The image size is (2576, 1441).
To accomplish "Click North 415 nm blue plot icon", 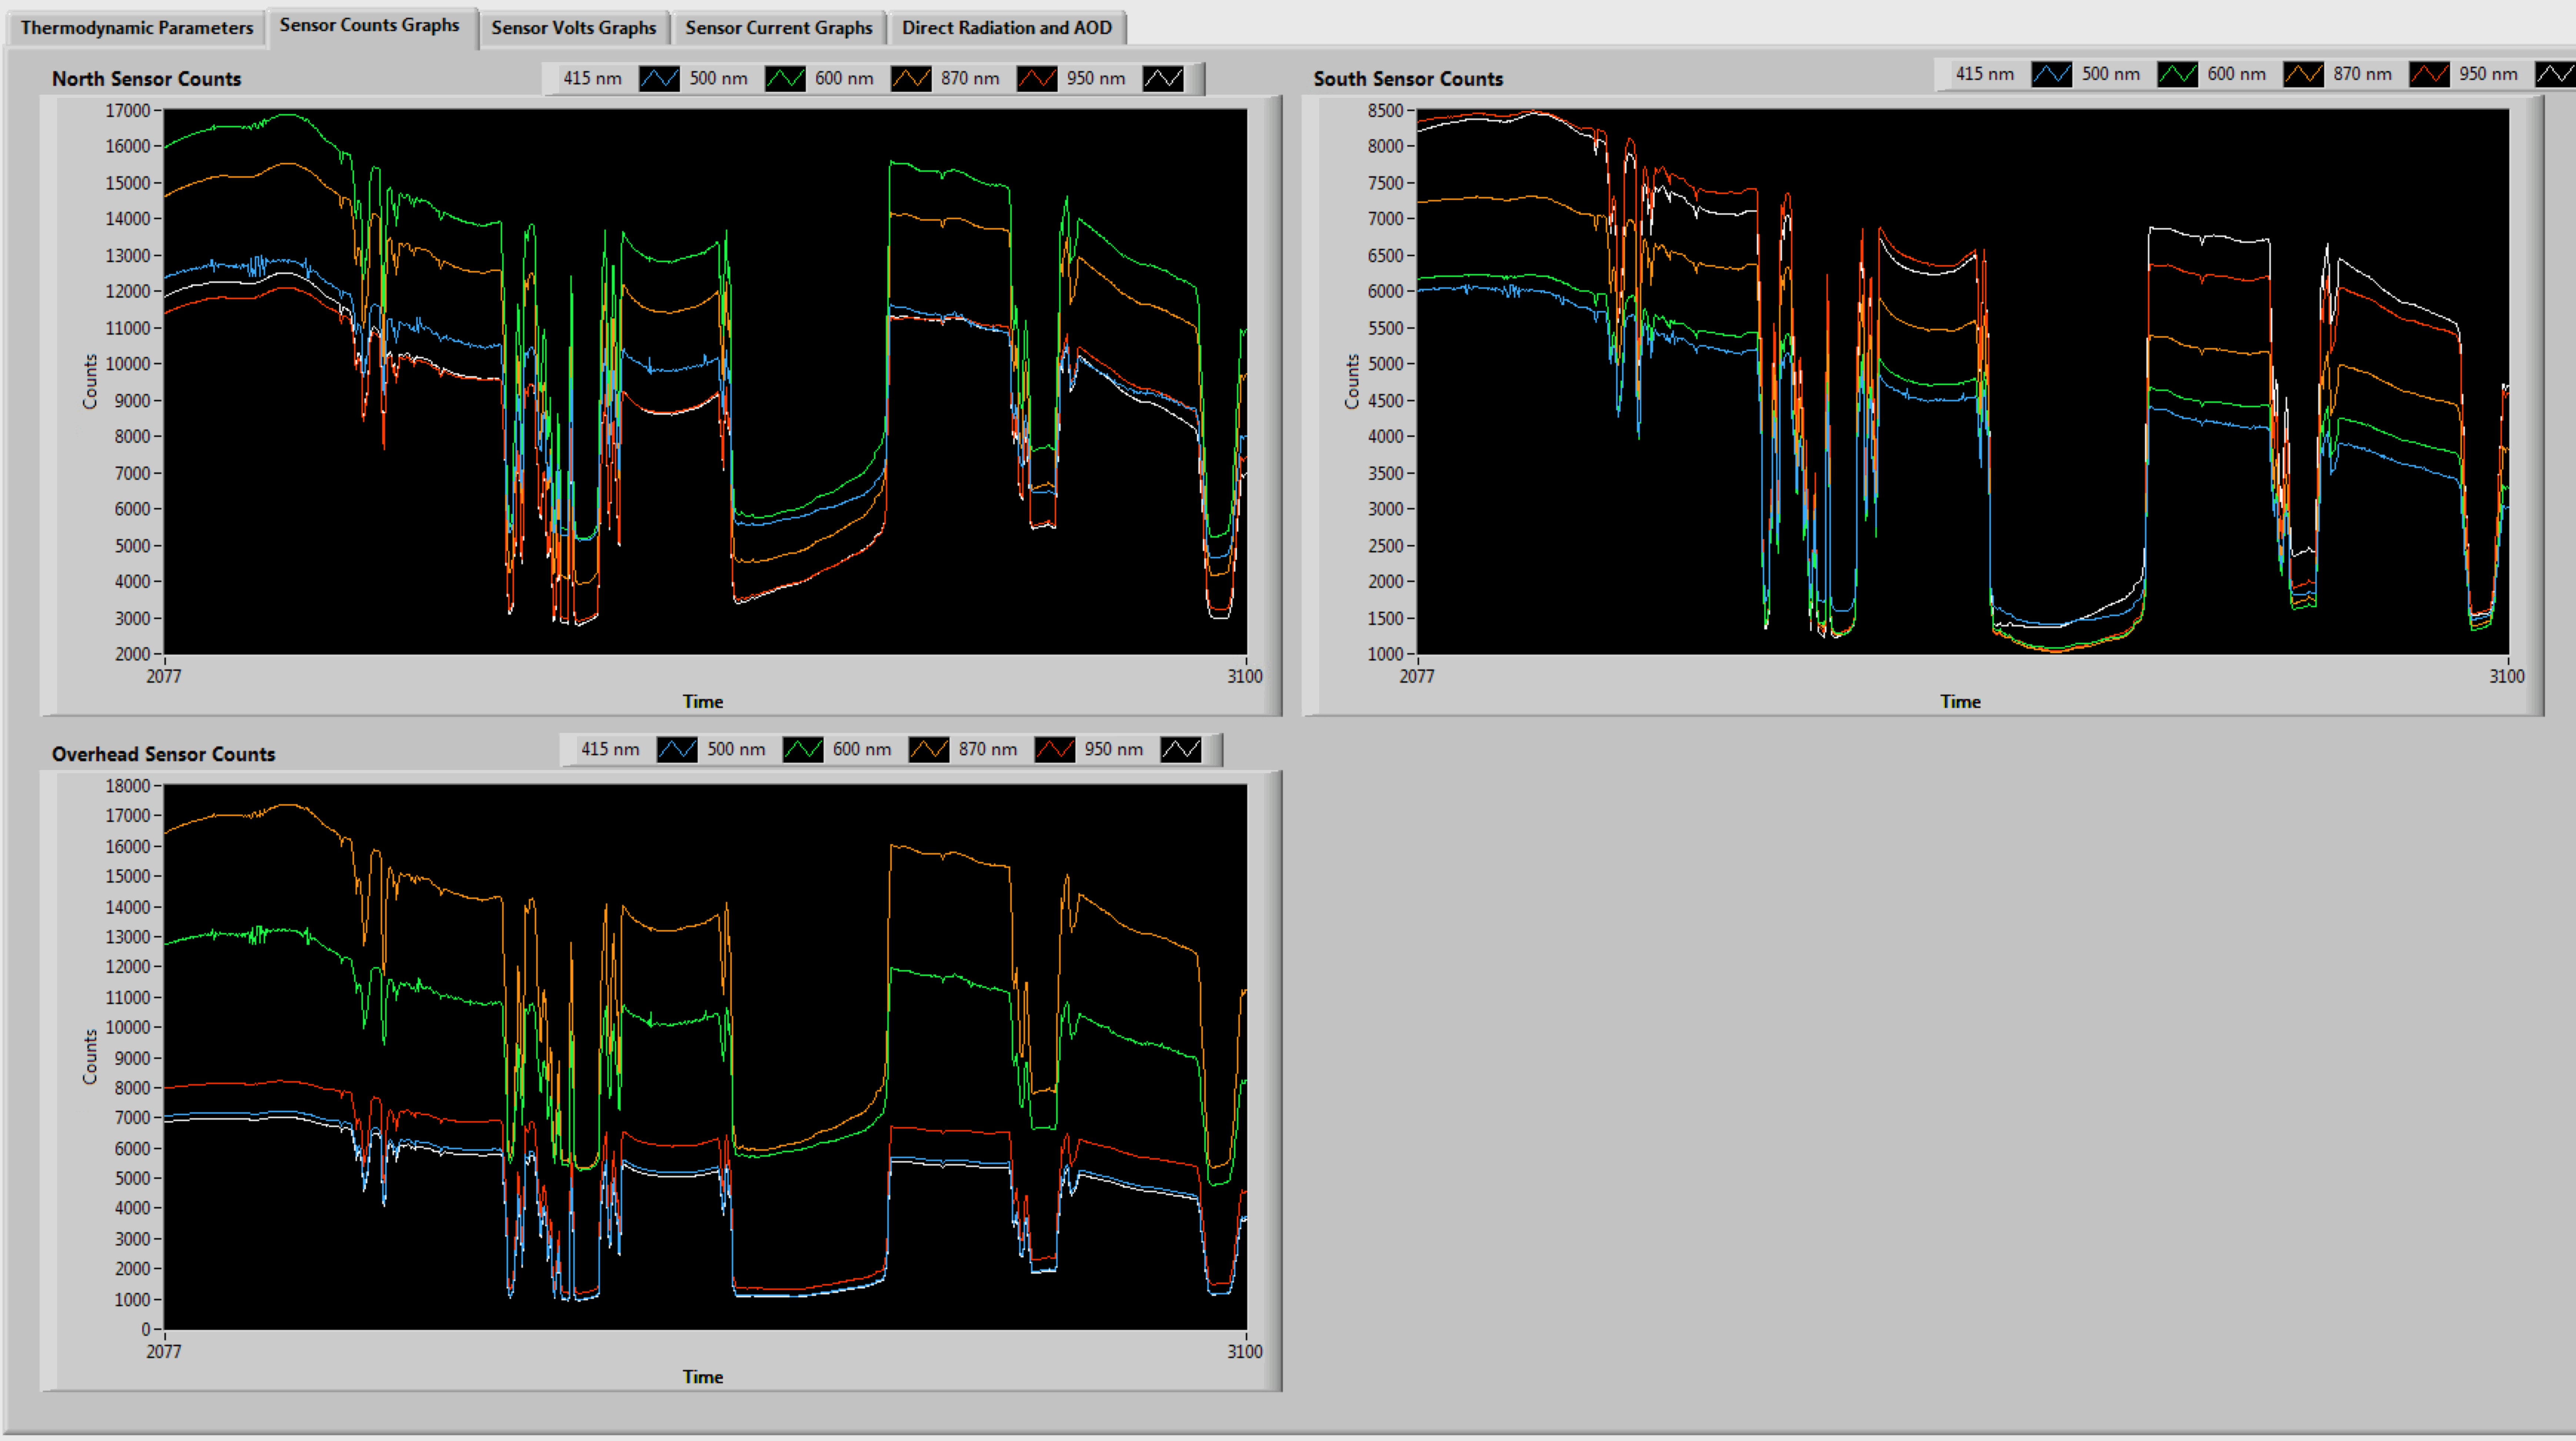I will coord(659,78).
